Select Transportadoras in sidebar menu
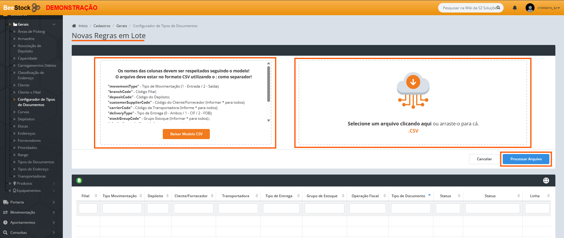The height and width of the screenshot is (238, 564). click(32, 176)
